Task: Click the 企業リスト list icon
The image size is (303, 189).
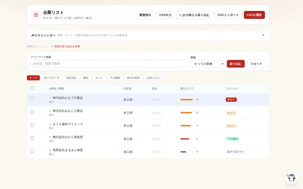Action: pyautogui.click(x=36, y=15)
